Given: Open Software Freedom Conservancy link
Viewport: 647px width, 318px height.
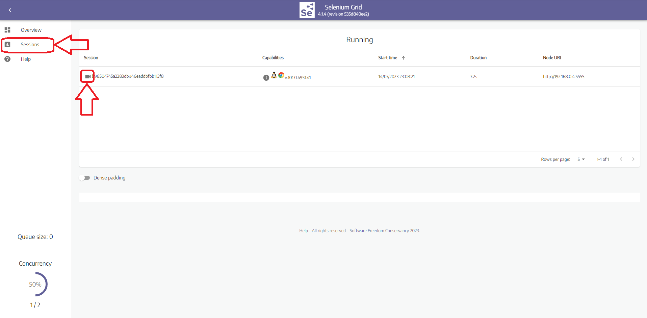Looking at the screenshot, I should click(x=379, y=230).
